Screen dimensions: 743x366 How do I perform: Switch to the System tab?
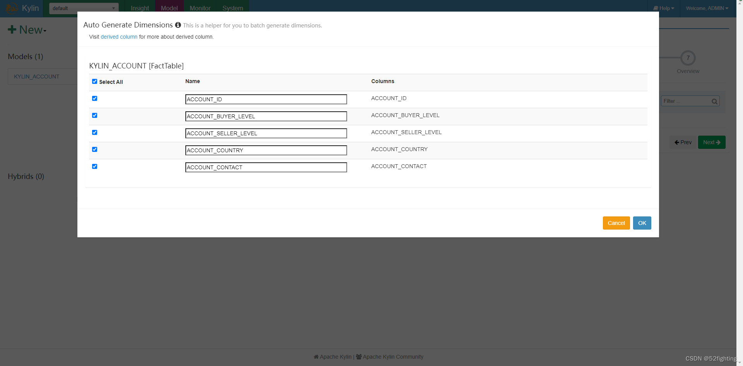click(233, 8)
